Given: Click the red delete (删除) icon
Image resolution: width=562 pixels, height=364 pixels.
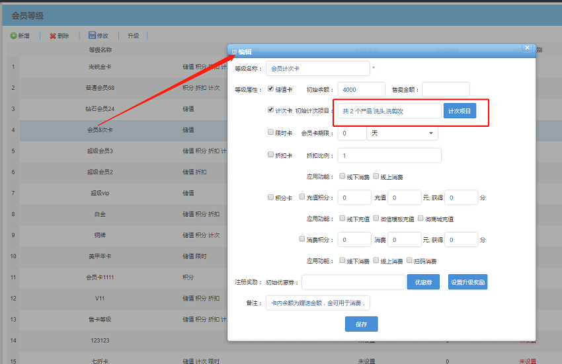Looking at the screenshot, I should click(x=53, y=36).
